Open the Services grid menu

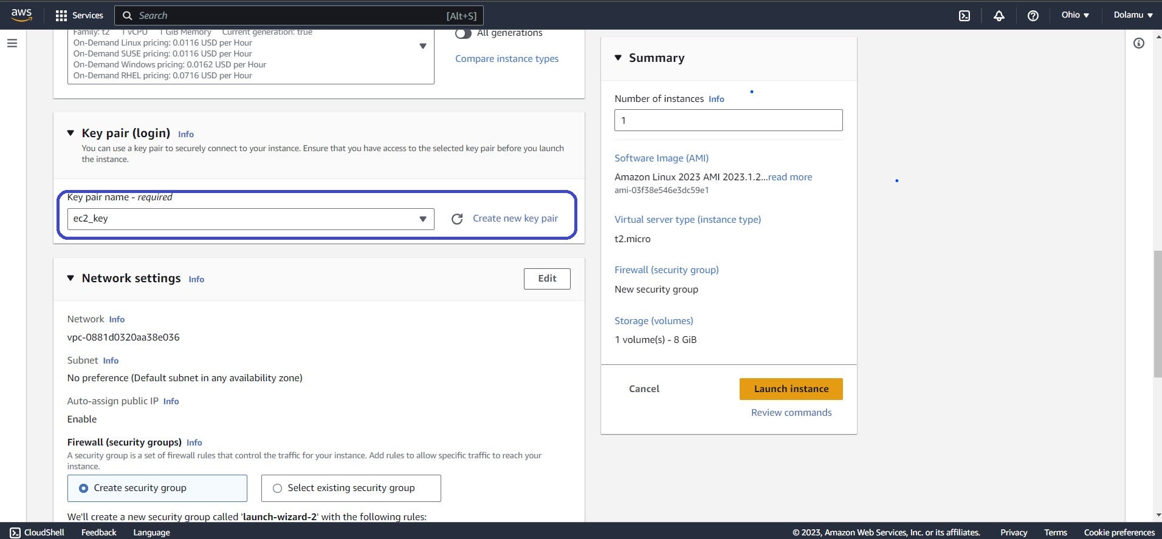[61, 16]
